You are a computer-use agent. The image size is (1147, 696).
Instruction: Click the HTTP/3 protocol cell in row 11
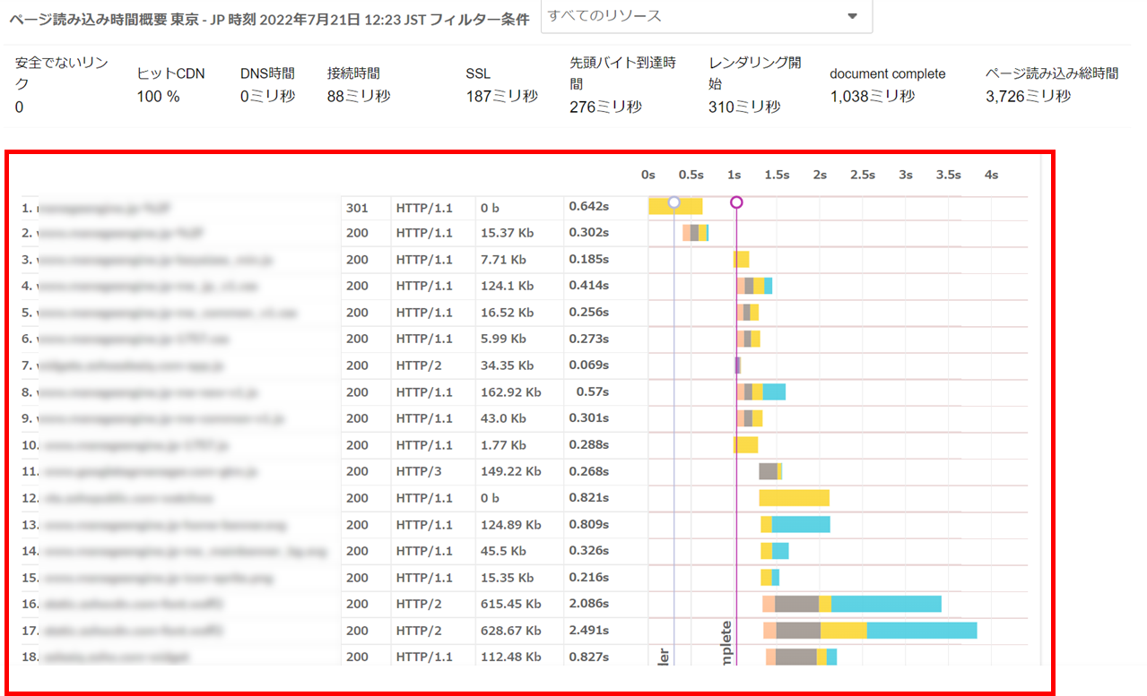(x=415, y=471)
